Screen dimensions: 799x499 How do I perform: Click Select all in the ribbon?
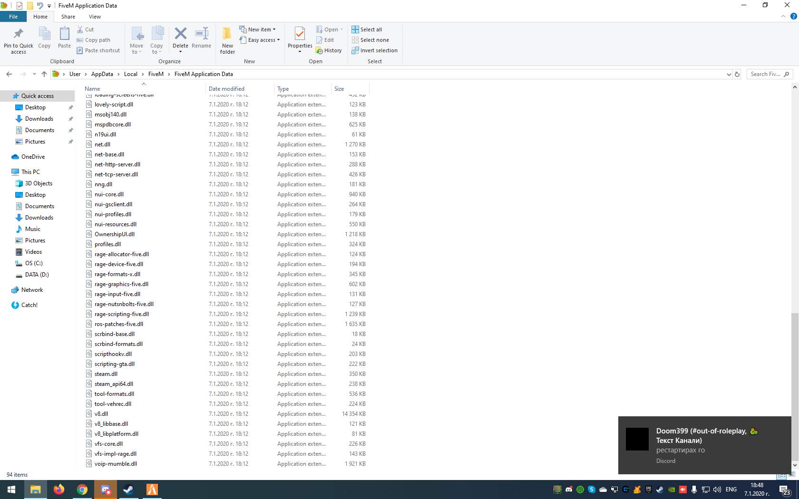[x=367, y=29]
